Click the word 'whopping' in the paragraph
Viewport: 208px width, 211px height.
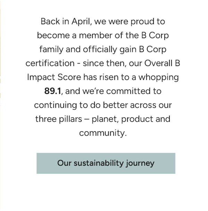[x=158, y=78]
